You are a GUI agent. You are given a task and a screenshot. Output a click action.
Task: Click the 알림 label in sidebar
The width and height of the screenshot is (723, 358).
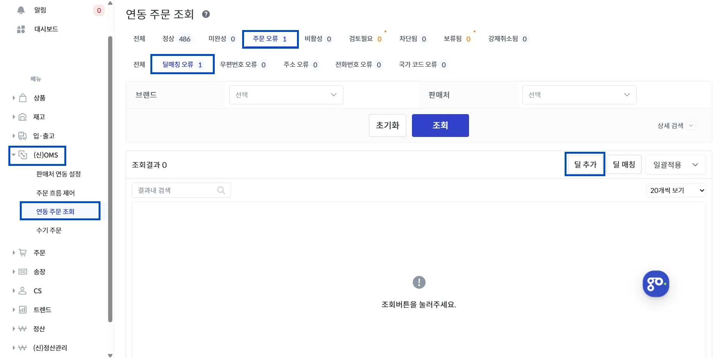coord(40,10)
